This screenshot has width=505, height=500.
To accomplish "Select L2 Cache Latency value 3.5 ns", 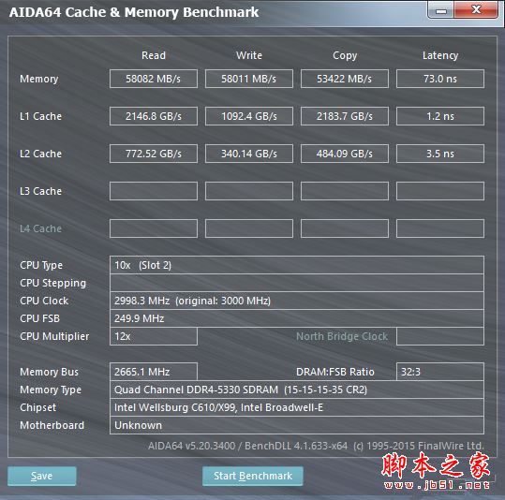I will [440, 154].
